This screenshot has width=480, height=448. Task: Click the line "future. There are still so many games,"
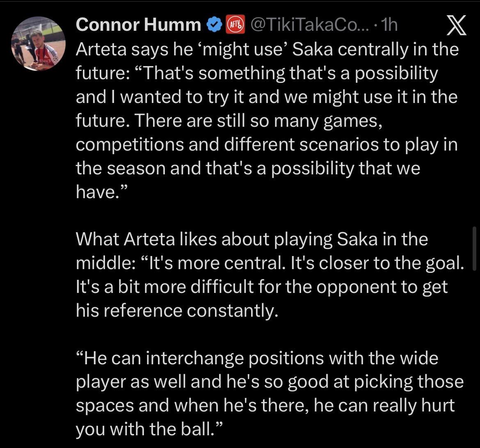point(229,121)
